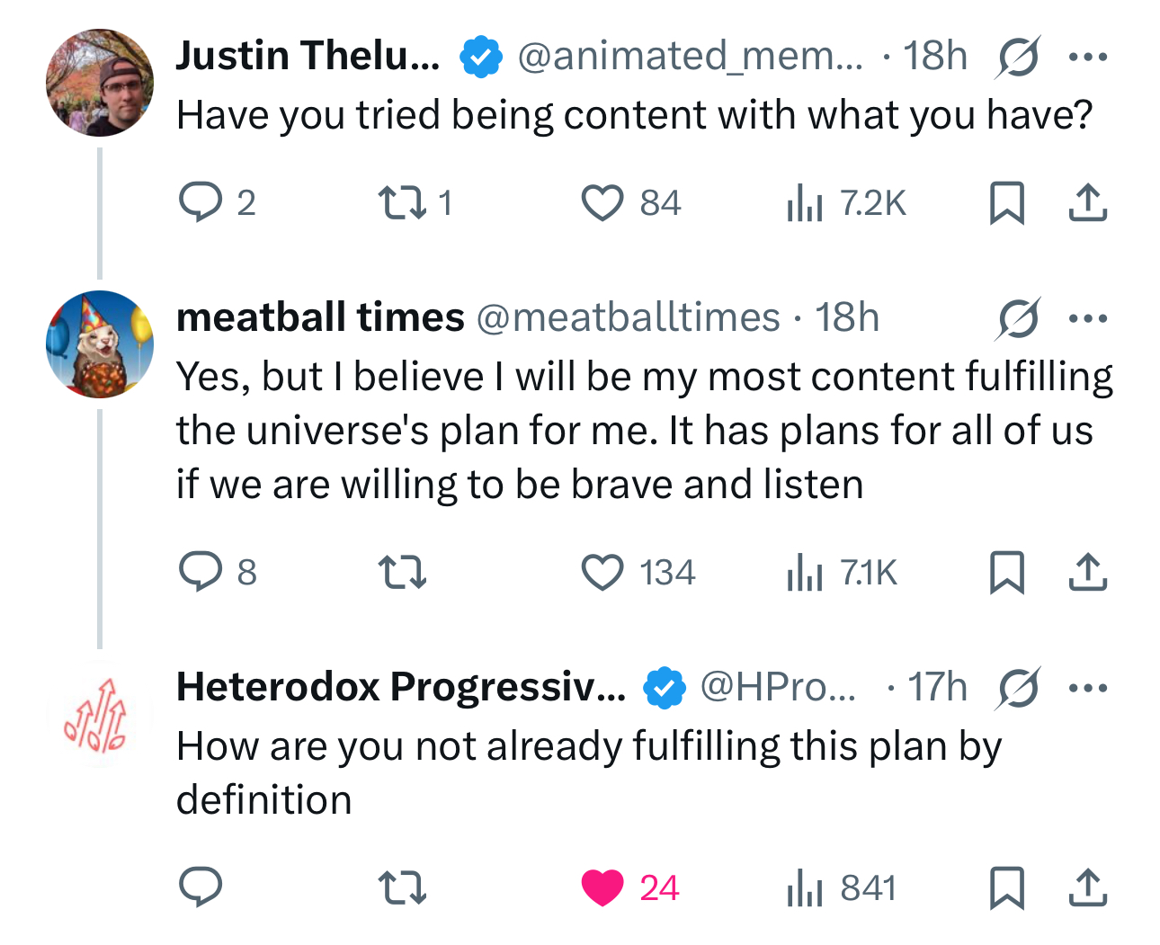Image resolution: width=1160 pixels, height=945 pixels.
Task: Open more options for Justin's tweet
Action: tap(1087, 57)
